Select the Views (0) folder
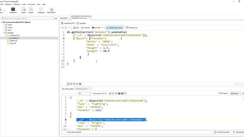244x137 pixels. pyautogui.click(x=13, y=43)
